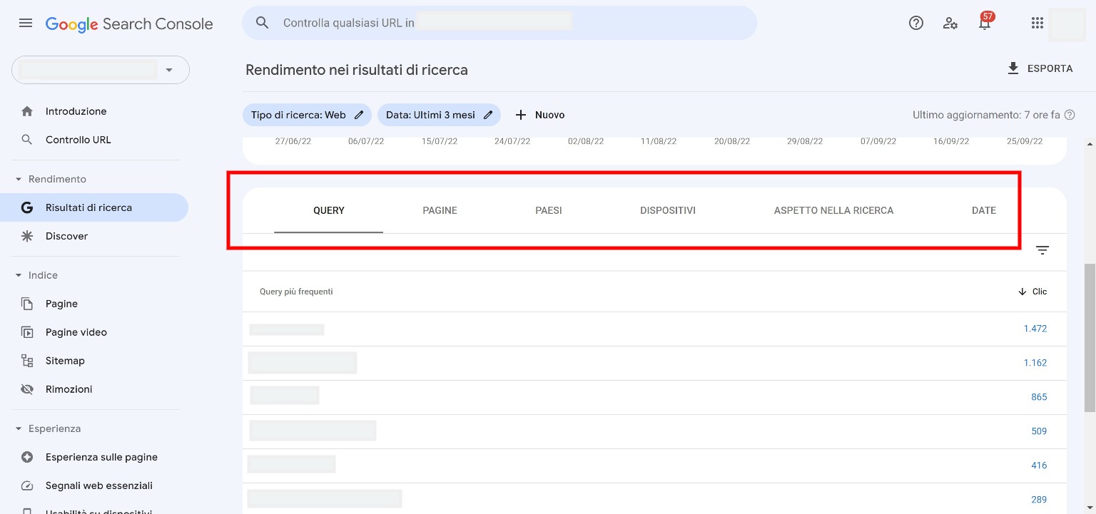Edit the Data: Ultimi 3 mesi pencil
This screenshot has width=1096, height=514.
[x=488, y=115]
